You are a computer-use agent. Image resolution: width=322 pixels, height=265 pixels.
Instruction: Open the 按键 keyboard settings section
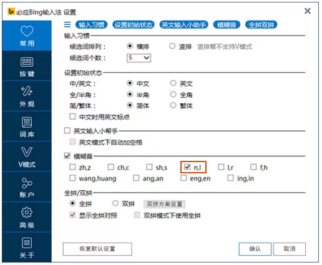27,66
